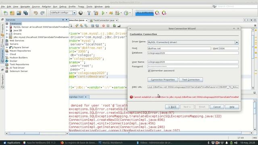Click the Help button in the wizard
The width and height of the screenshot is (258, 145).
pos(232,107)
